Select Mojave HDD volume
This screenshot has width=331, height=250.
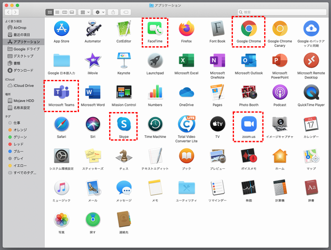tap(23, 101)
